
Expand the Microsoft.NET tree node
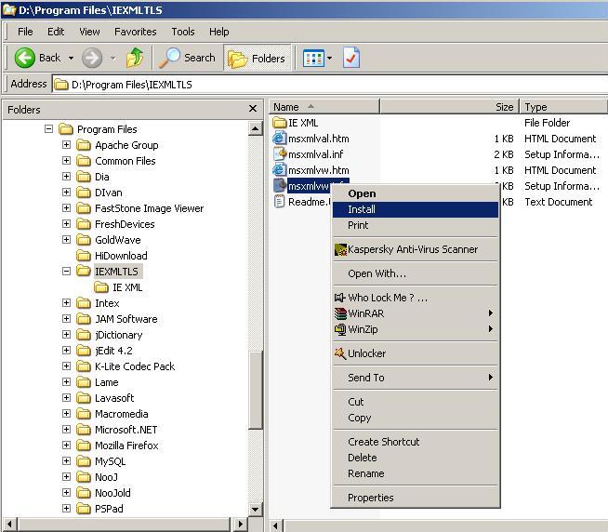(66, 430)
